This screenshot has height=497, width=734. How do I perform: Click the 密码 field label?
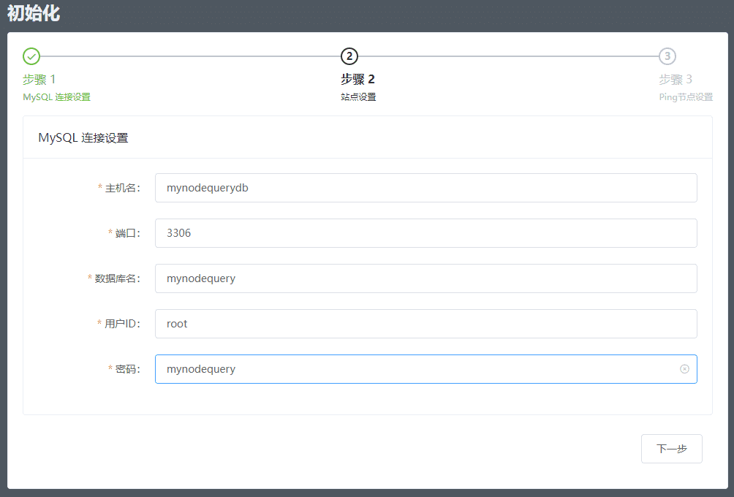(126, 369)
